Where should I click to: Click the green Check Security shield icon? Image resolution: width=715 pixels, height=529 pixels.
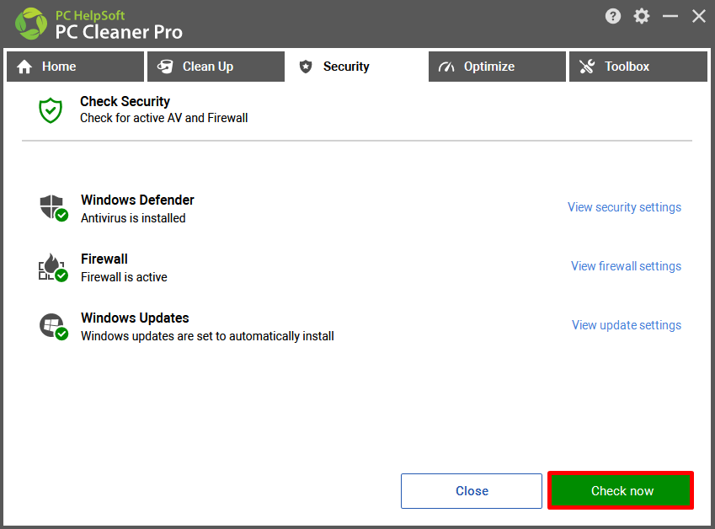point(51,110)
